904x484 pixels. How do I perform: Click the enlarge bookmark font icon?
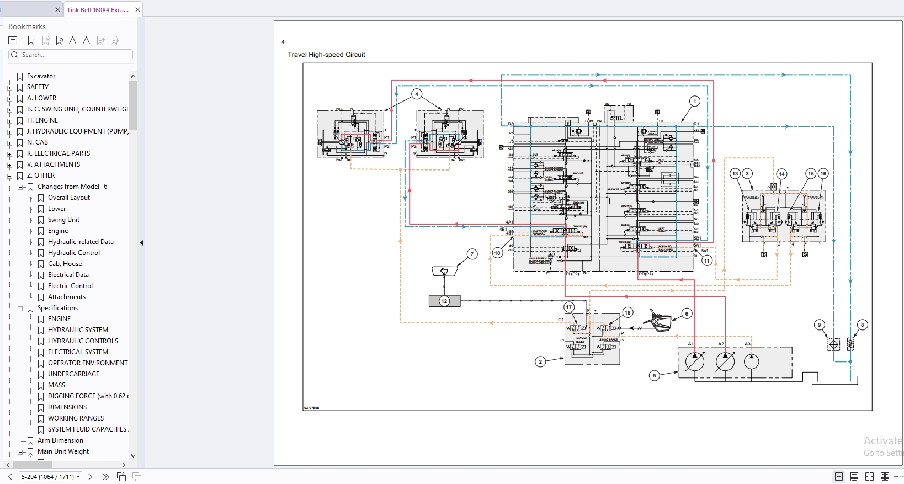(x=73, y=40)
